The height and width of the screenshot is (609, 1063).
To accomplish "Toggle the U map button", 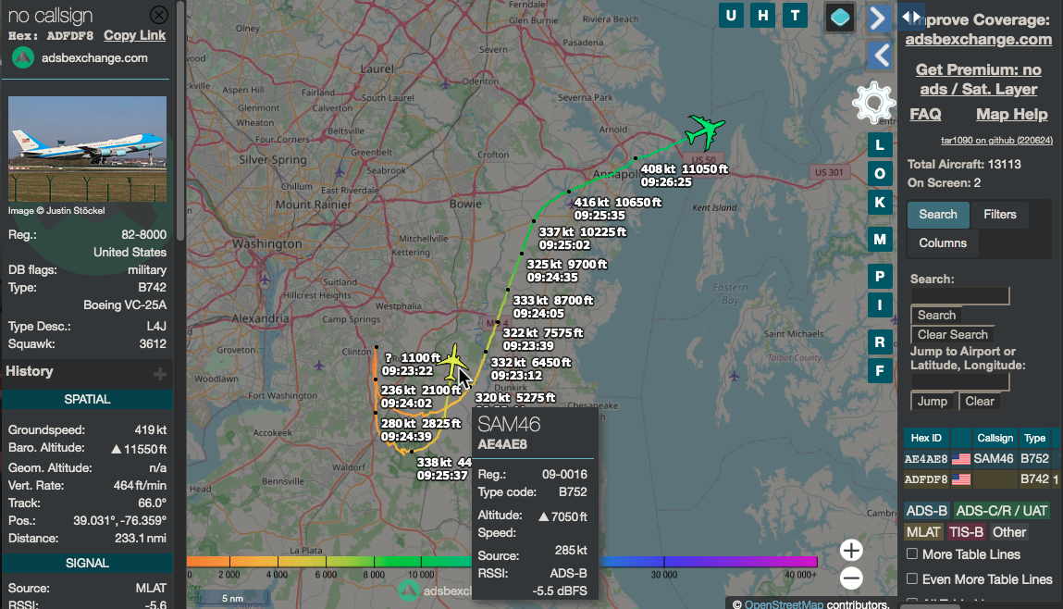I will 731,16.
